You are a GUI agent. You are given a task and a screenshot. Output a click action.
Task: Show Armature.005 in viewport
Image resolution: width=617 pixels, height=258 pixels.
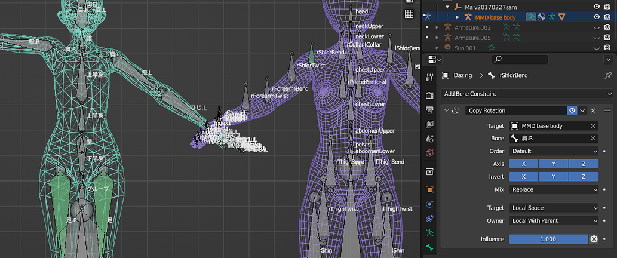click(597, 38)
